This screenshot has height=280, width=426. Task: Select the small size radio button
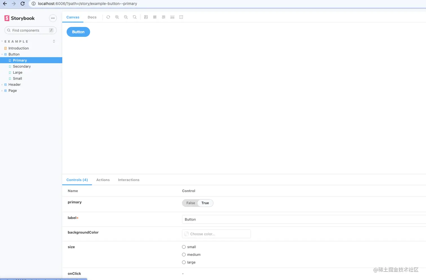184,247
